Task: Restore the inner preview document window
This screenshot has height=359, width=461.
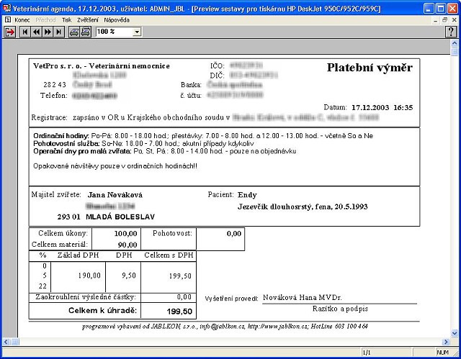Action: 445,20
